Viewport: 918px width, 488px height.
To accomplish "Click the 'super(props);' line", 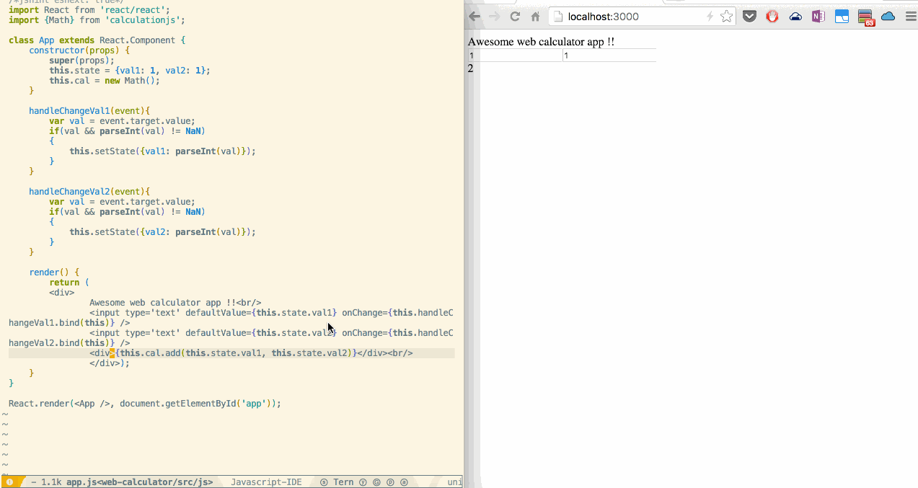I will coord(81,61).
